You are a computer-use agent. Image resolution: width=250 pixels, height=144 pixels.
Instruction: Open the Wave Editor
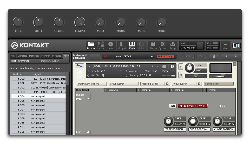pyautogui.click(x=185, y=84)
